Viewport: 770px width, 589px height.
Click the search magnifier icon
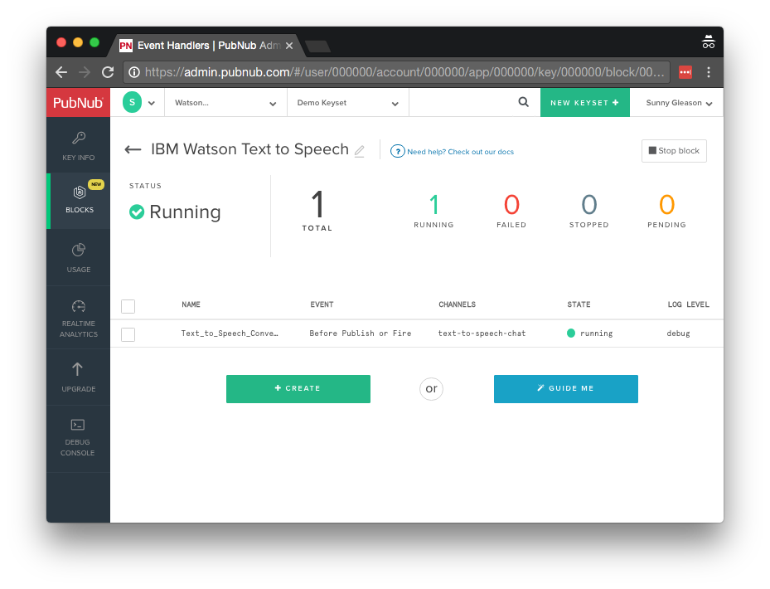point(523,103)
